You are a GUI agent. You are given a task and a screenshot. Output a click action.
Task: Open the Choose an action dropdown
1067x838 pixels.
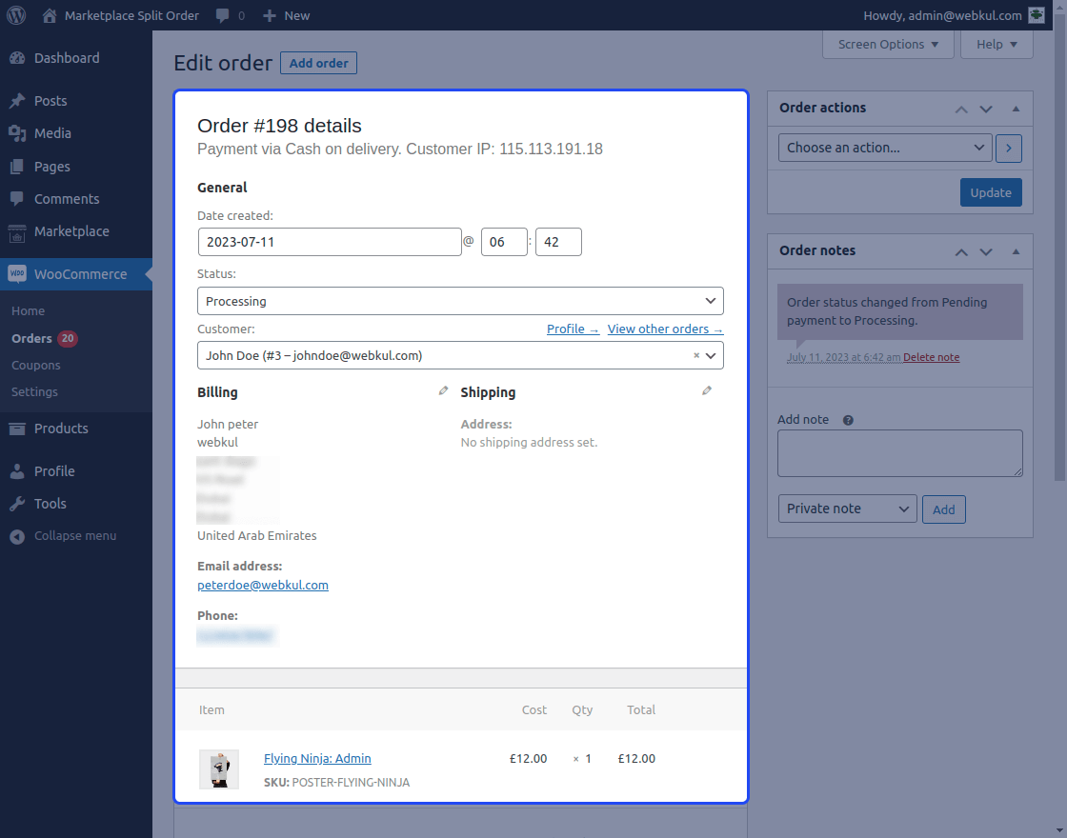[885, 148]
